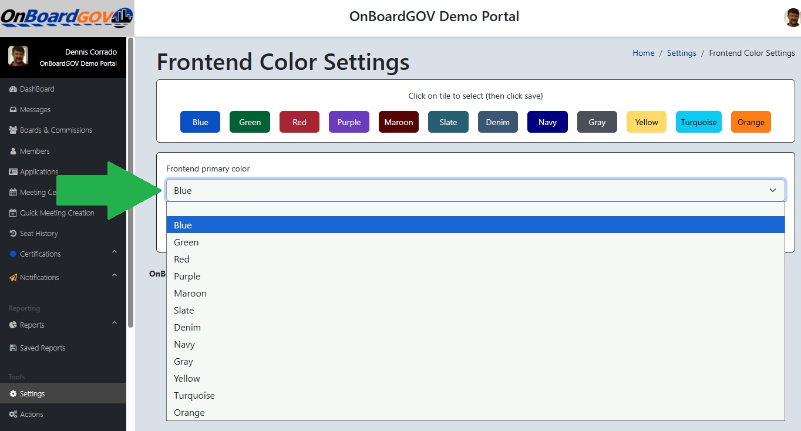Click the DashBoard icon in sidebar
801x431 pixels.
coord(14,89)
